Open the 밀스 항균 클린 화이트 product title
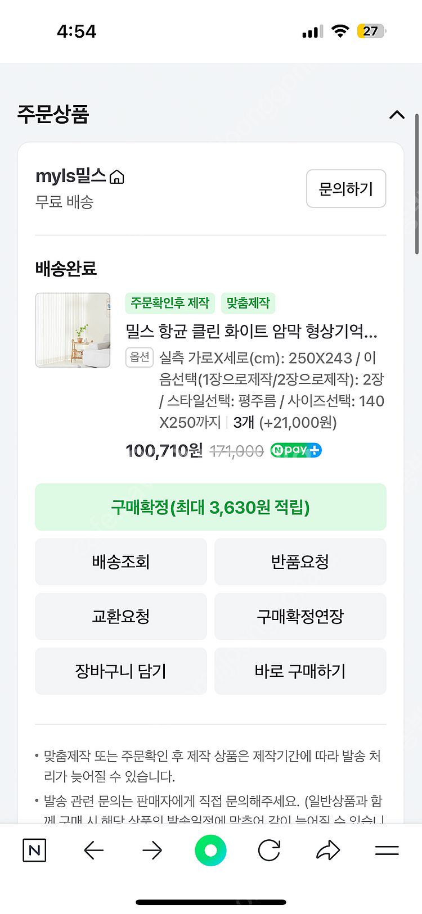Screen dimensions: 422x914 [251, 331]
